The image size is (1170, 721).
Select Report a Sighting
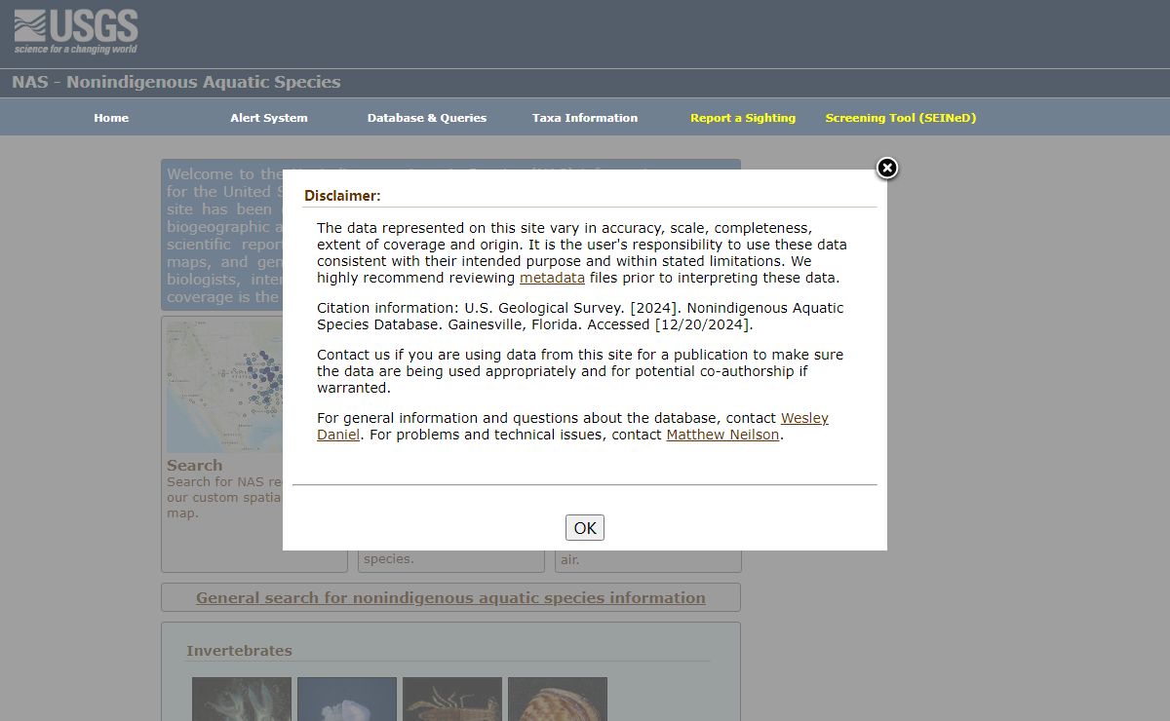coord(743,118)
